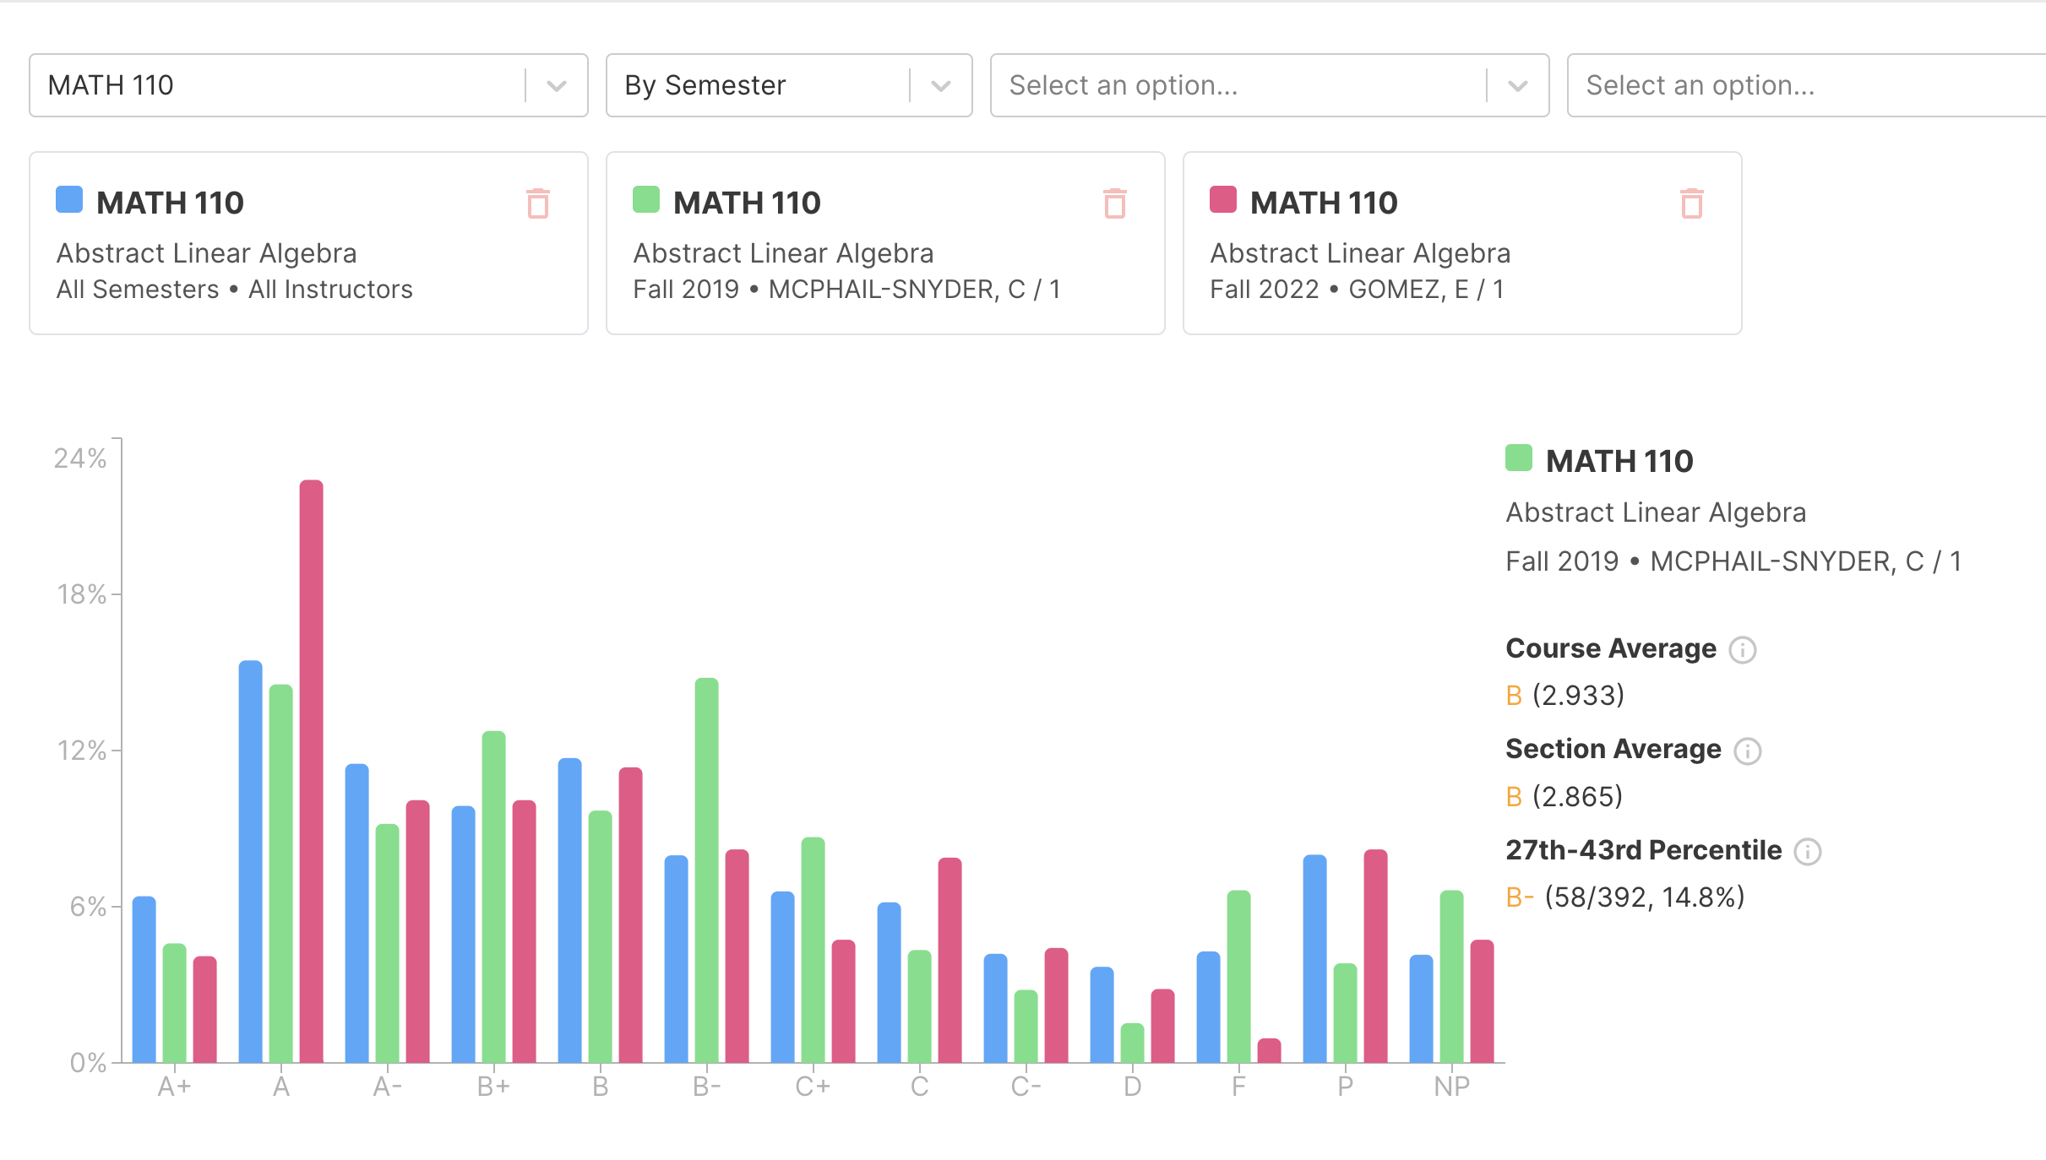
Task: Click Course Average info icon
Action: 1743,649
